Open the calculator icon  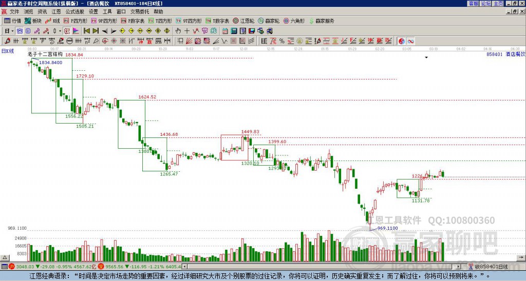click(234, 31)
